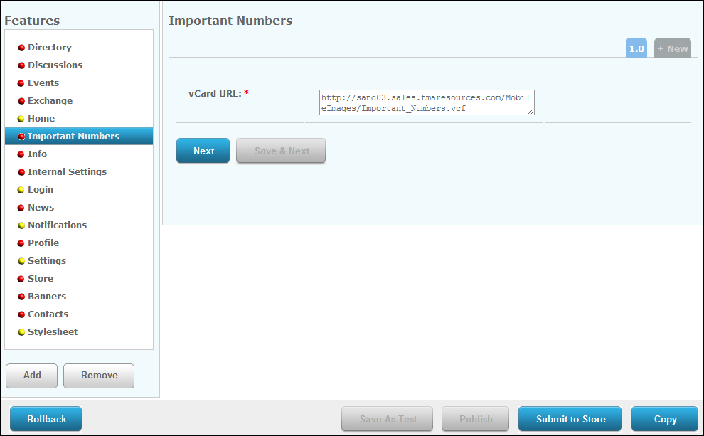Image resolution: width=704 pixels, height=436 pixels.
Task: Click the red status dot beside Store
Action: coord(21,279)
